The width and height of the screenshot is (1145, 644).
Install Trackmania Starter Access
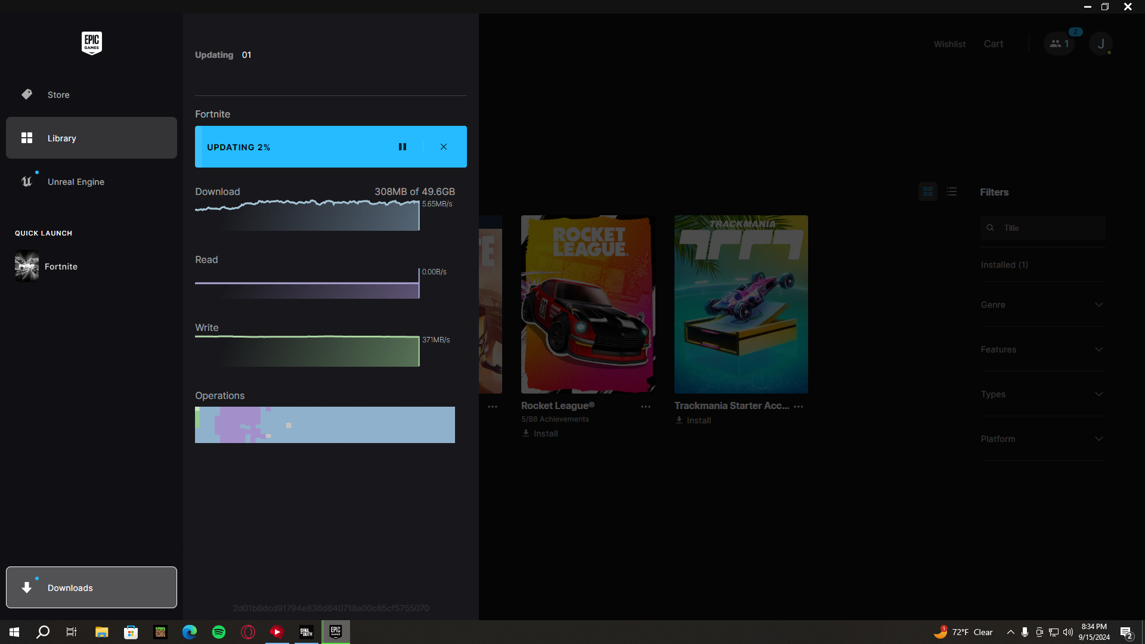[694, 420]
